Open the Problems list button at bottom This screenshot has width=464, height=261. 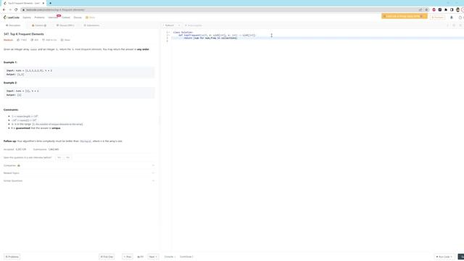pos(12,257)
